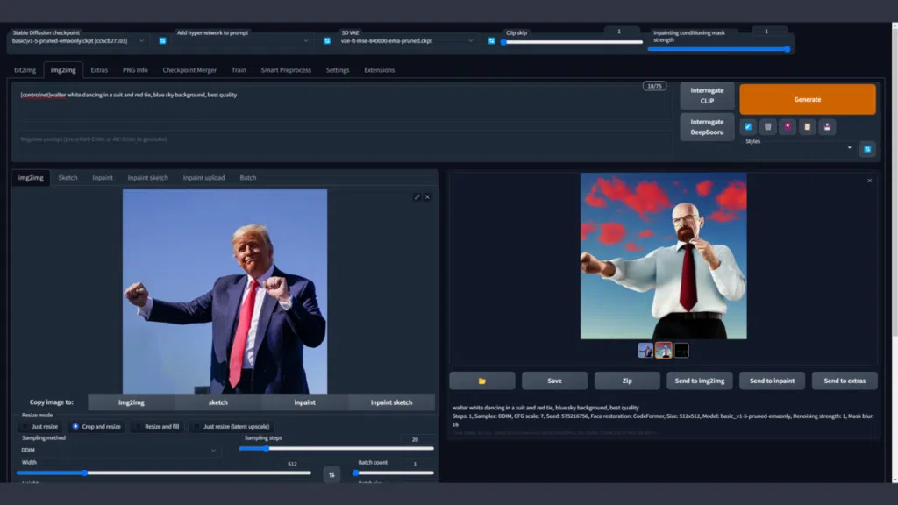Save current prompt as style
898x505 pixels.
829,126
